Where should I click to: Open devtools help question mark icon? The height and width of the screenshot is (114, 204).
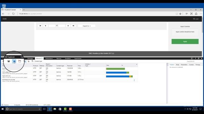pyautogui.click(x=195, y=58)
